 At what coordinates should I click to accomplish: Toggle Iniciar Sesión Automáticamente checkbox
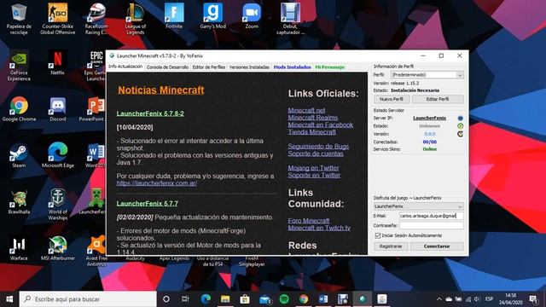click(378, 235)
